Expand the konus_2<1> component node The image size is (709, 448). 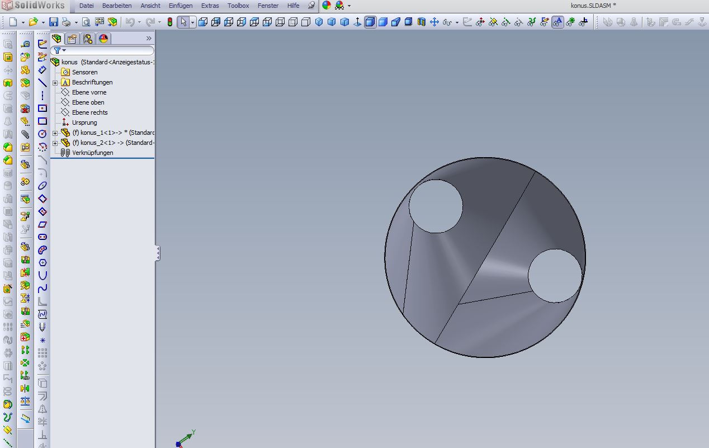pyautogui.click(x=55, y=143)
